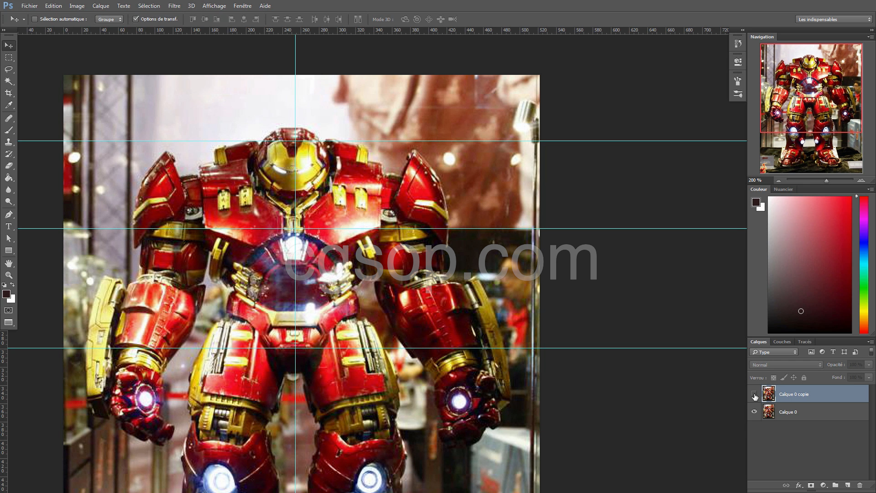The width and height of the screenshot is (876, 493).
Task: Select the Zoom tool in the toolbar
Action: click(9, 275)
